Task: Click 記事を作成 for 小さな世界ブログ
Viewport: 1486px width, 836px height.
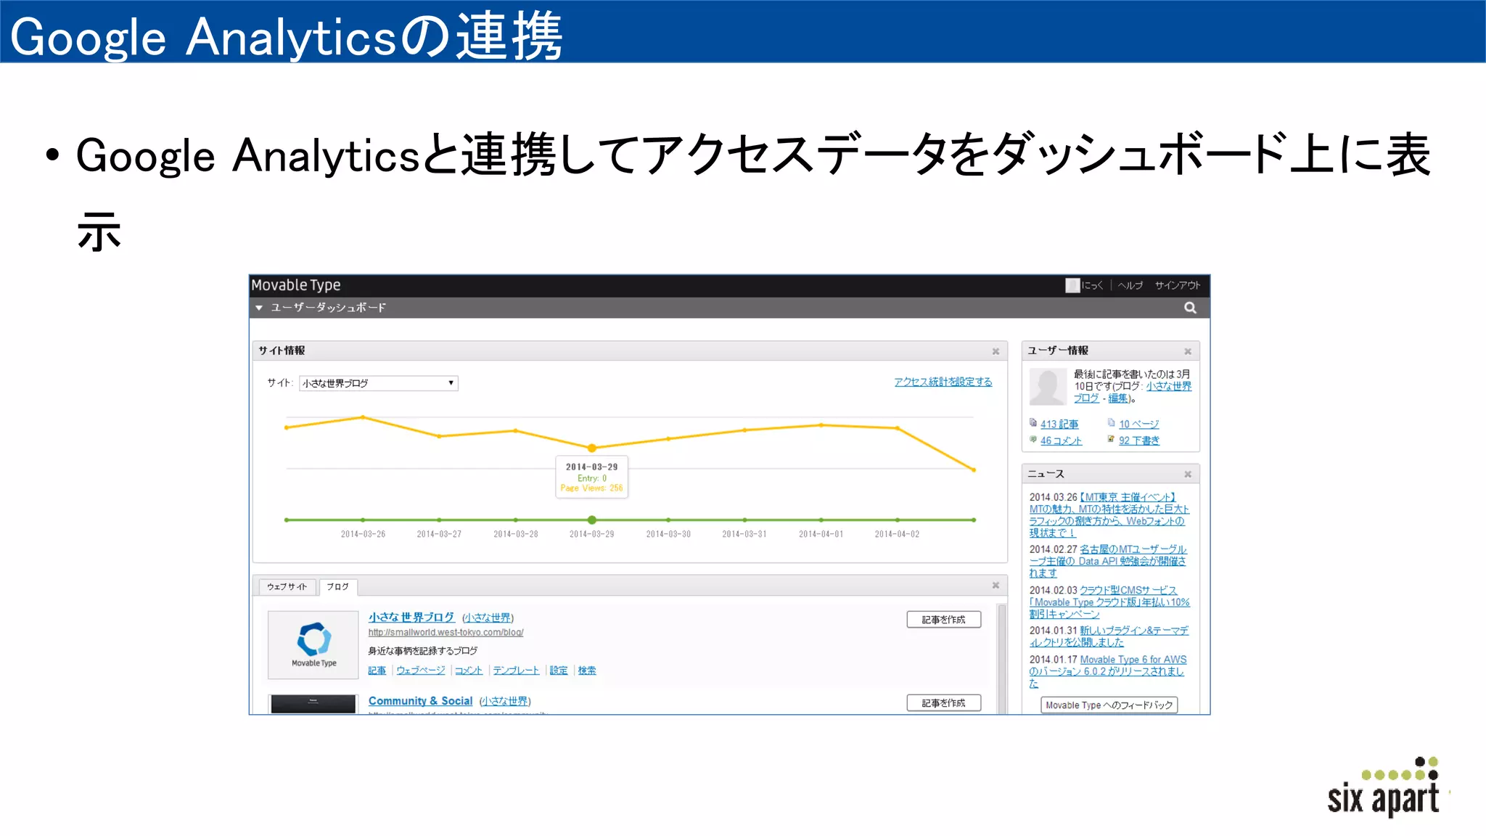Action: (x=943, y=620)
